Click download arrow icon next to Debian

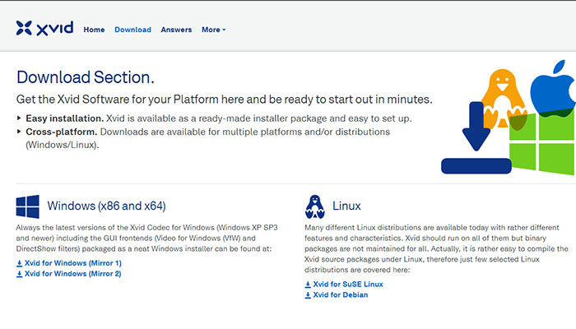(308, 295)
